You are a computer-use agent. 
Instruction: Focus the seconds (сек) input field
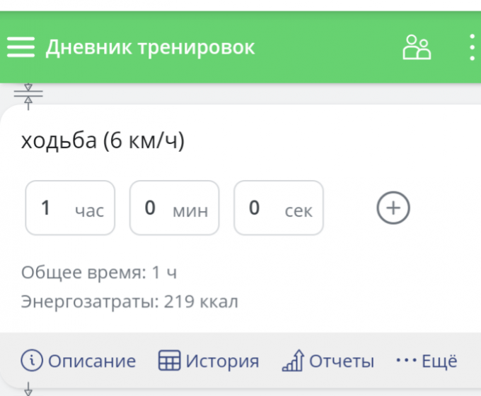click(279, 208)
